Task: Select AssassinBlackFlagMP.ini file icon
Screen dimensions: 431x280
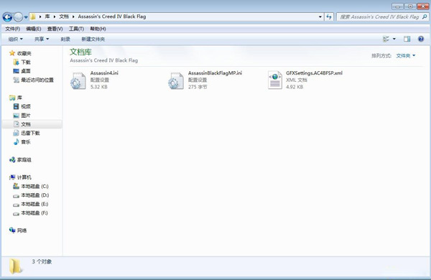Action: pos(176,80)
